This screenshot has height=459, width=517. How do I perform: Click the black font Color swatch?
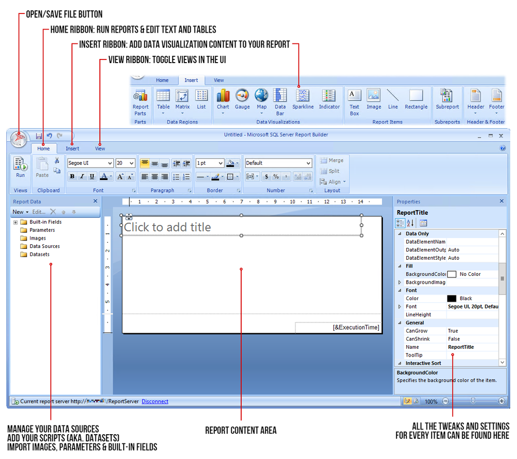[x=452, y=299]
